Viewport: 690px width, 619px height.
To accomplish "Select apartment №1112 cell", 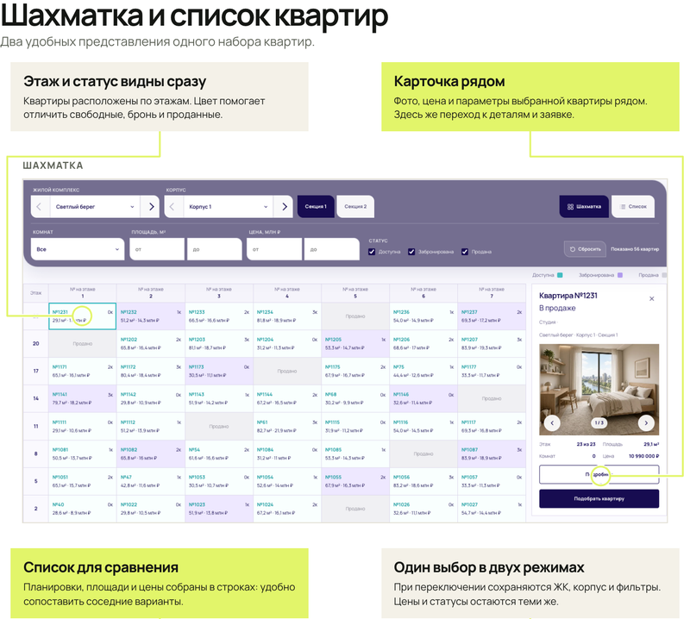I will click(x=151, y=426).
